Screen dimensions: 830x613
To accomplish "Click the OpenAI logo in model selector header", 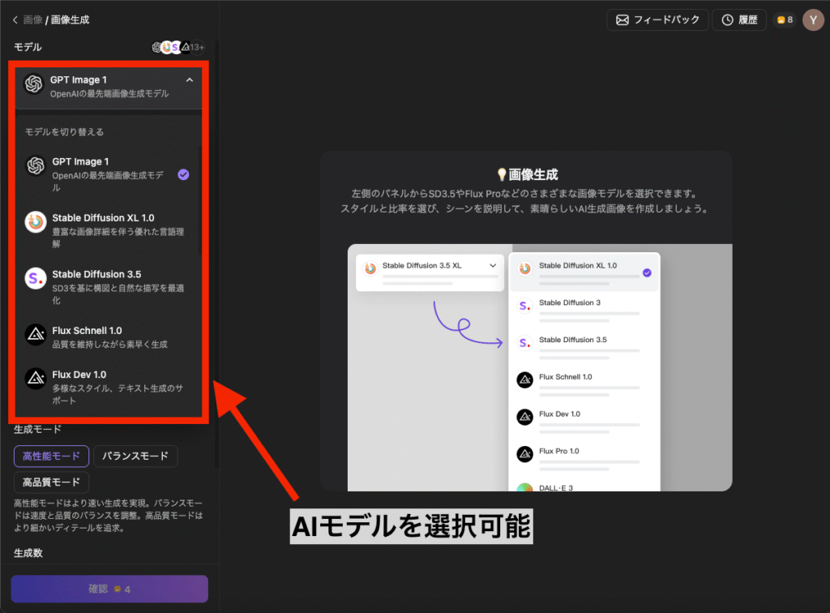I will pyautogui.click(x=34, y=84).
